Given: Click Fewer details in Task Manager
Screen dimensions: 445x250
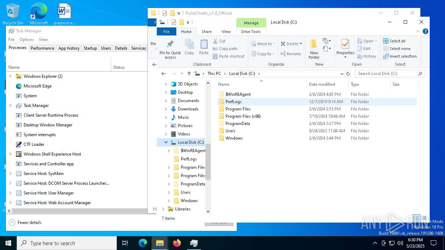Looking at the screenshot, I should click(x=25, y=223).
